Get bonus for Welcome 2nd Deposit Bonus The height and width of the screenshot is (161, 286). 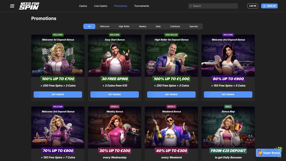(228, 94)
